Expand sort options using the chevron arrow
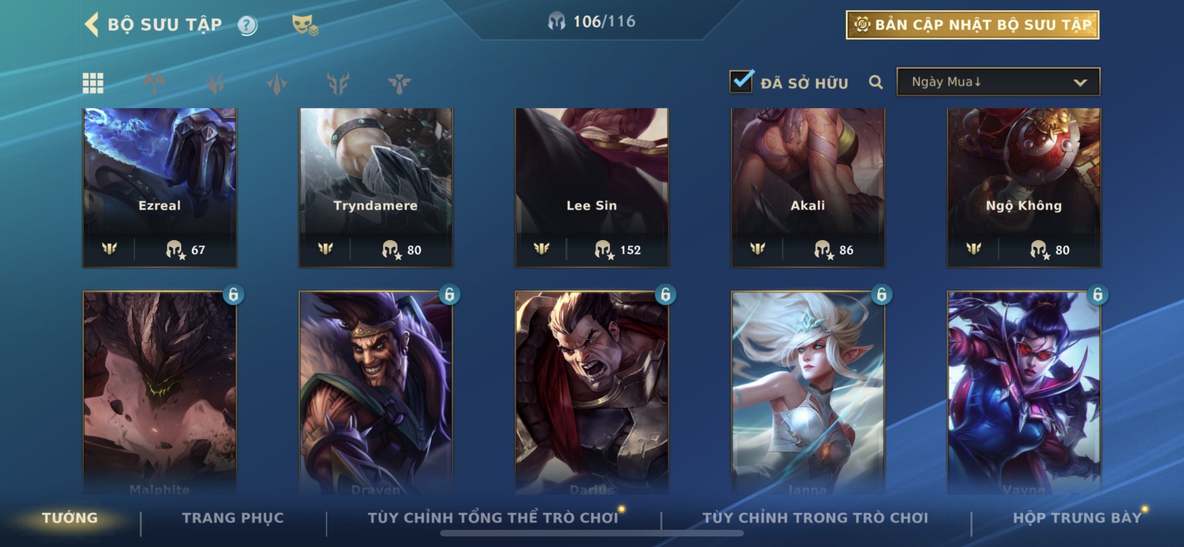 [1080, 83]
